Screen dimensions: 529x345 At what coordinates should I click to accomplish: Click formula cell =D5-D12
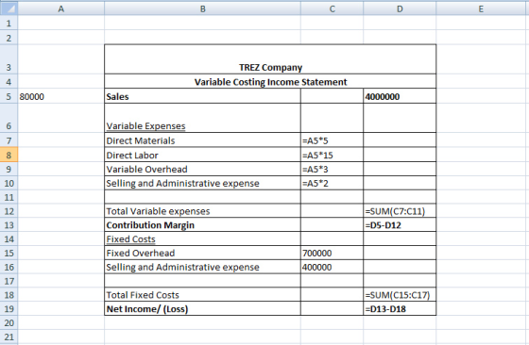(400, 225)
